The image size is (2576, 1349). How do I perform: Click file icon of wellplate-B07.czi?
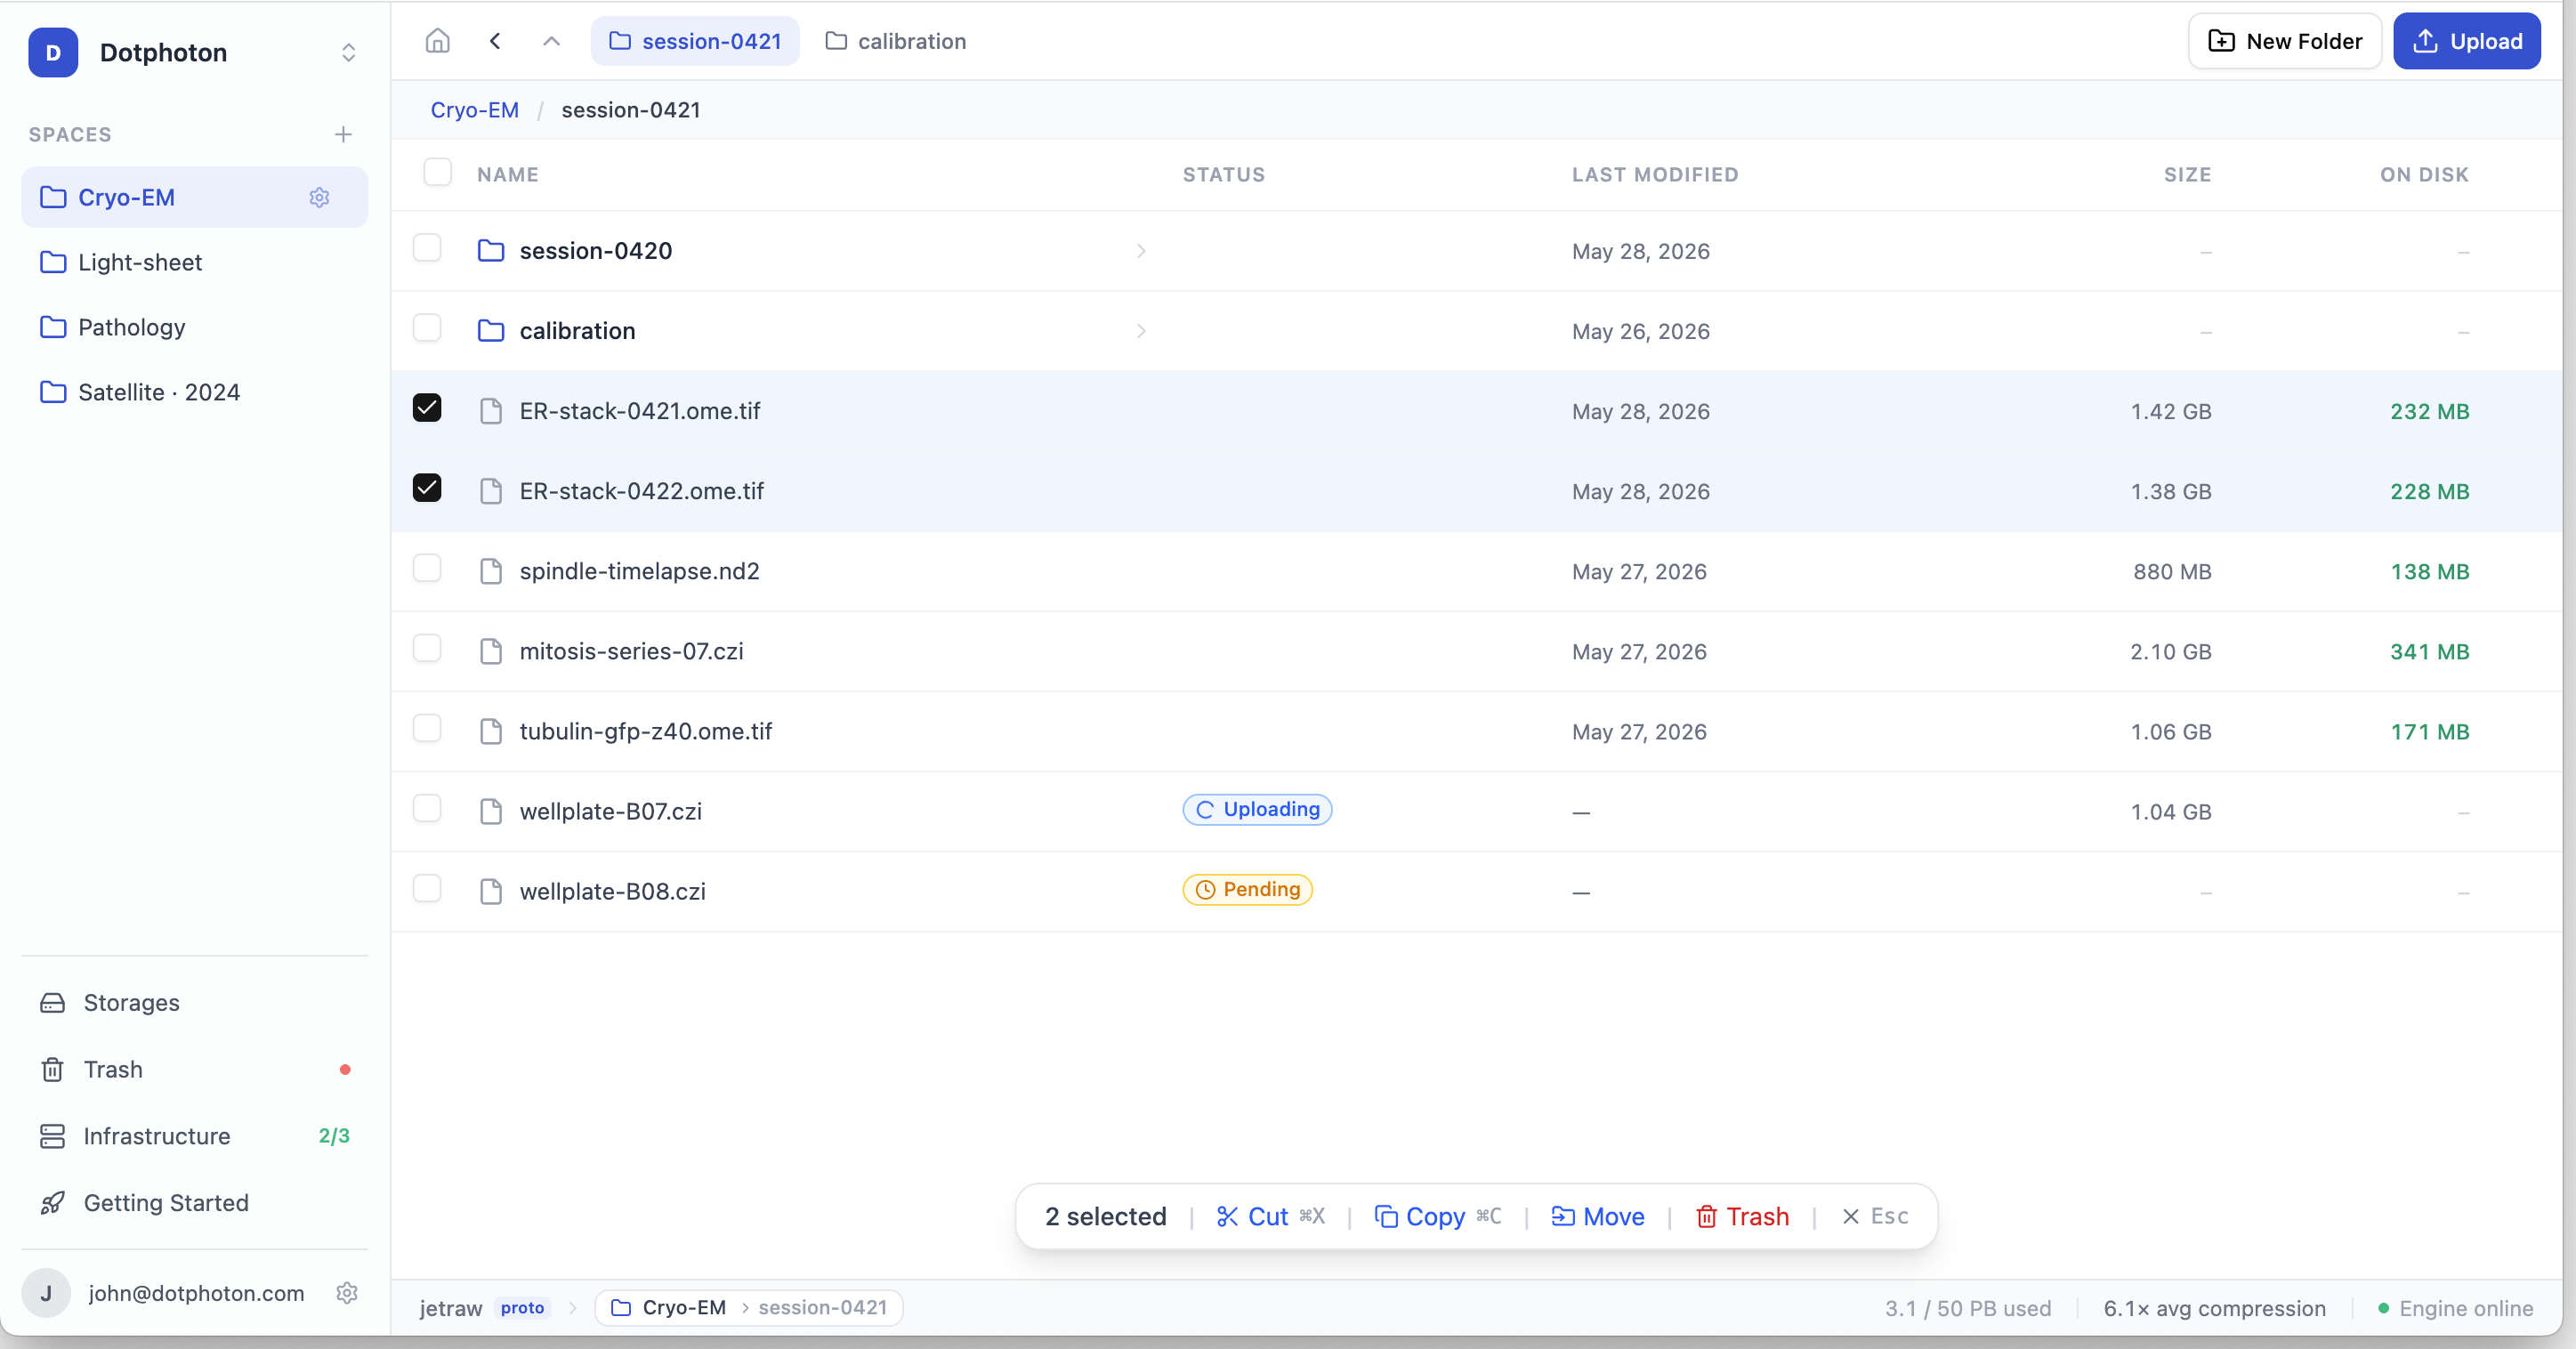tap(491, 811)
